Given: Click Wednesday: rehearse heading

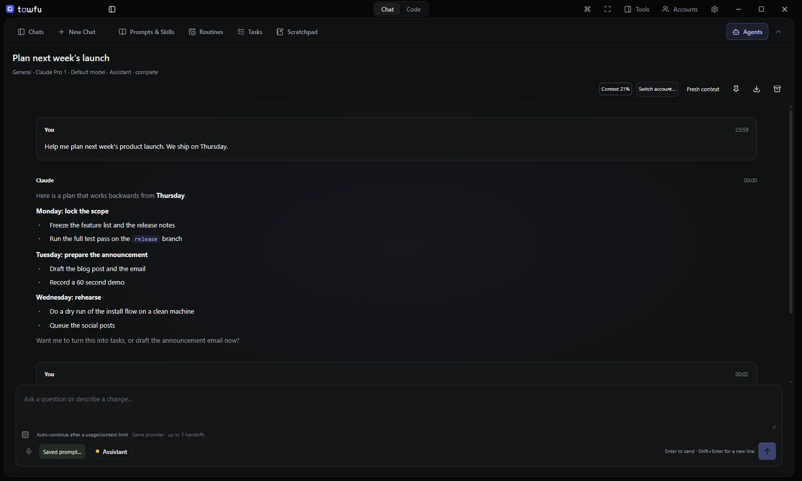Looking at the screenshot, I should click(x=69, y=297).
